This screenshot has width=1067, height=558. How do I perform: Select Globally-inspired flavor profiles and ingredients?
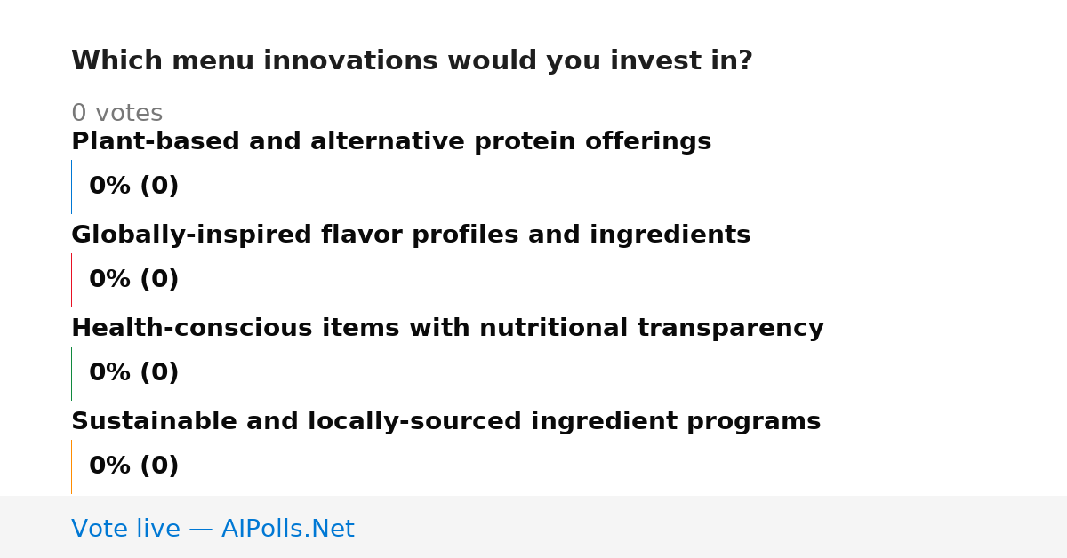411,235
